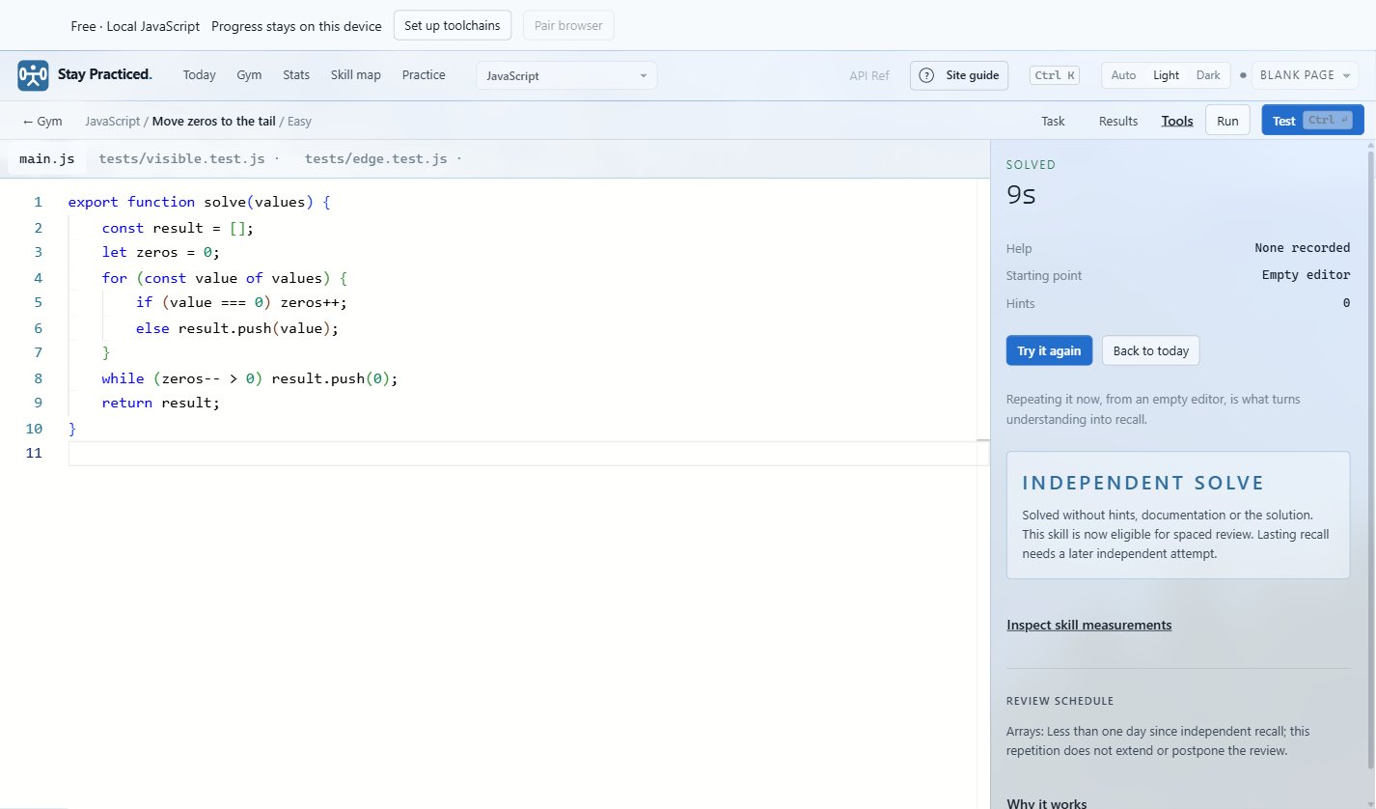
Task: Click Try it again button
Action: (x=1049, y=350)
